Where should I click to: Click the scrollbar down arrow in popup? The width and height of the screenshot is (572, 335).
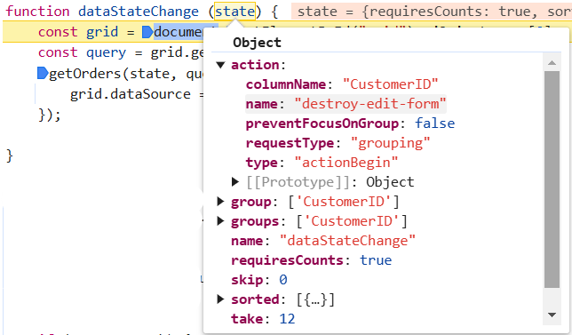(552, 315)
